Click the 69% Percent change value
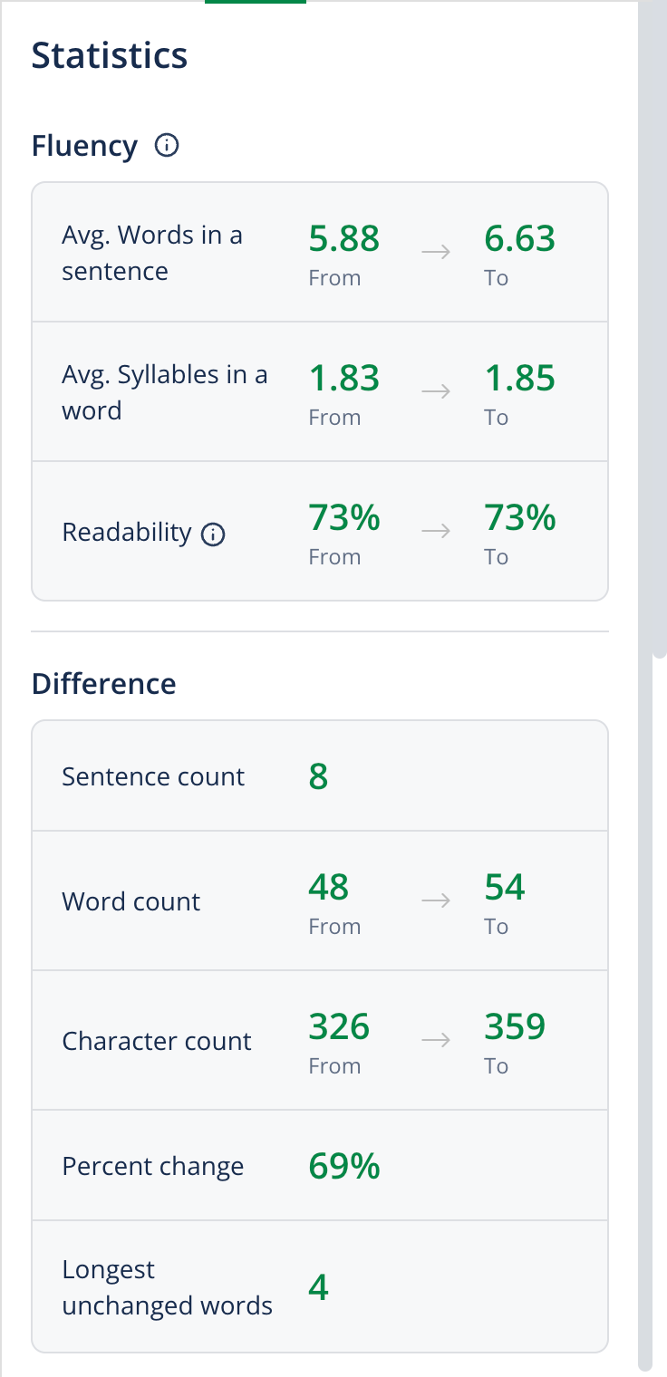Viewport: 667px width, 1377px height. coord(344,1166)
